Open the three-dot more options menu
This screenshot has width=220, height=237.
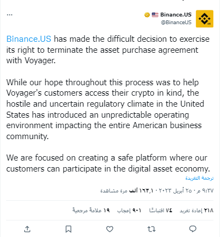click(x=9, y=15)
